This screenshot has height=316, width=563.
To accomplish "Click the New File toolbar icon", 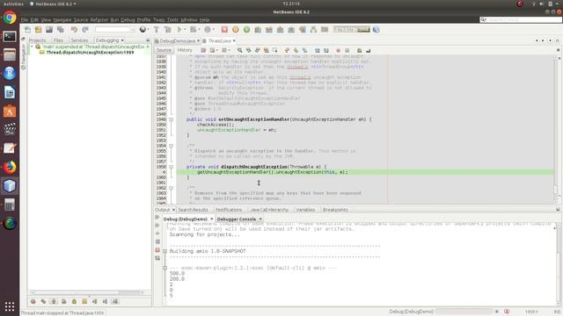I will (27, 30).
